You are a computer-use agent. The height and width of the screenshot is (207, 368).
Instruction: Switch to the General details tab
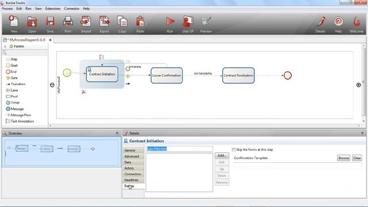[x=133, y=150]
